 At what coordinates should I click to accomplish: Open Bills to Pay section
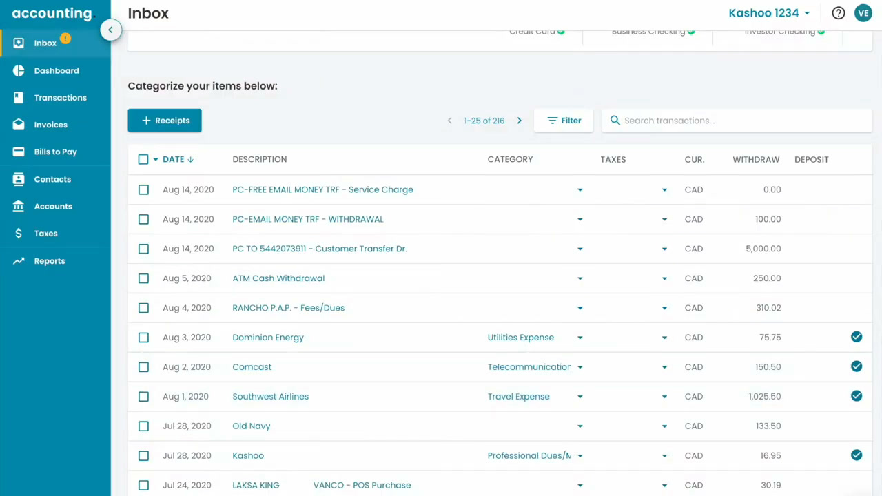click(x=56, y=152)
